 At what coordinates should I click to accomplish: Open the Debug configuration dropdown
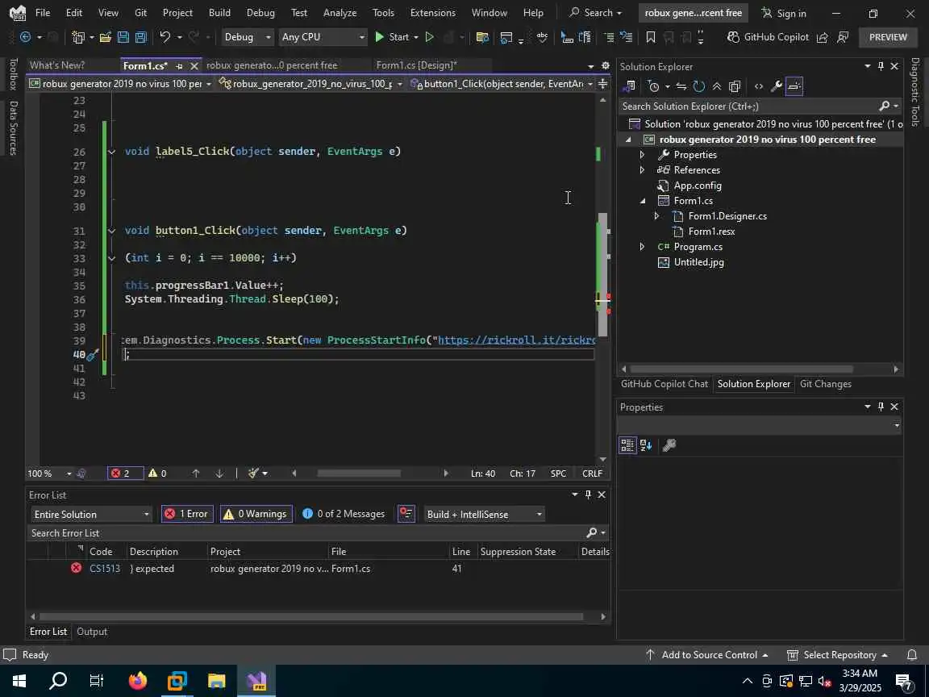[247, 37]
